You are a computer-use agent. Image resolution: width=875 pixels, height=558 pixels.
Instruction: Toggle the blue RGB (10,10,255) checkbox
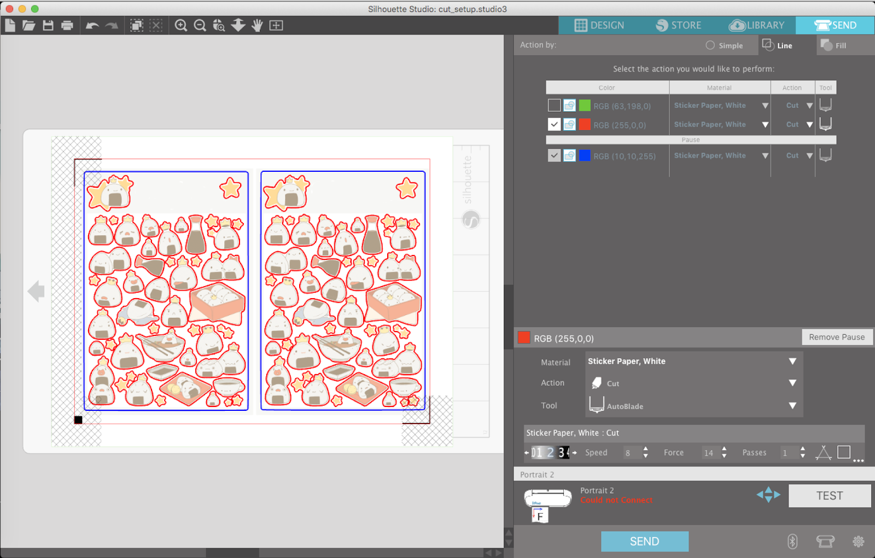click(554, 155)
